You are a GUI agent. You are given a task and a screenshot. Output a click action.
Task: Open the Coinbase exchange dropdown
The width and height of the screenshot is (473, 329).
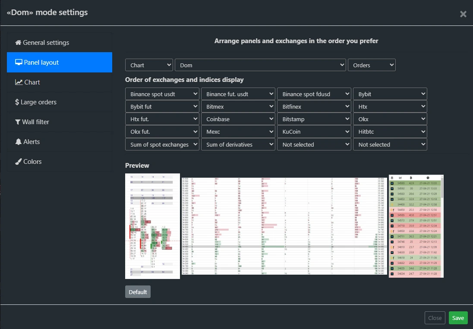pos(238,119)
